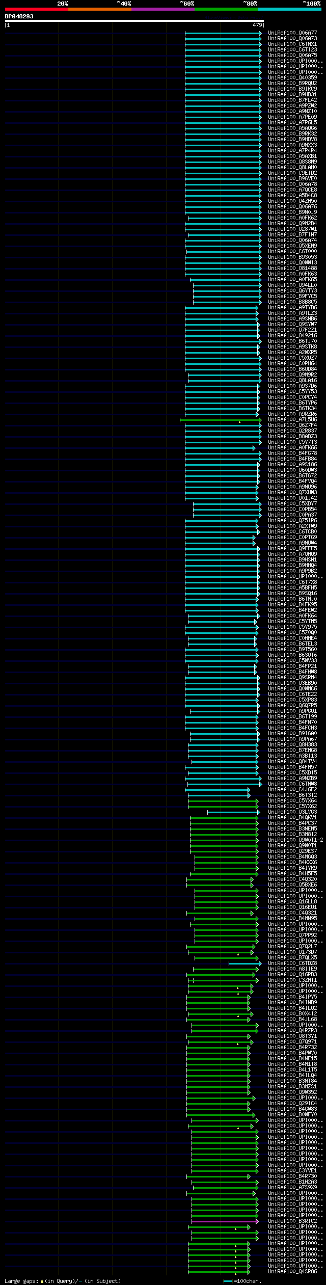This screenshot has width=326, height=1285.
Task: Select the UniRef100_Q16EU1 label
Action: [x=292, y=907]
